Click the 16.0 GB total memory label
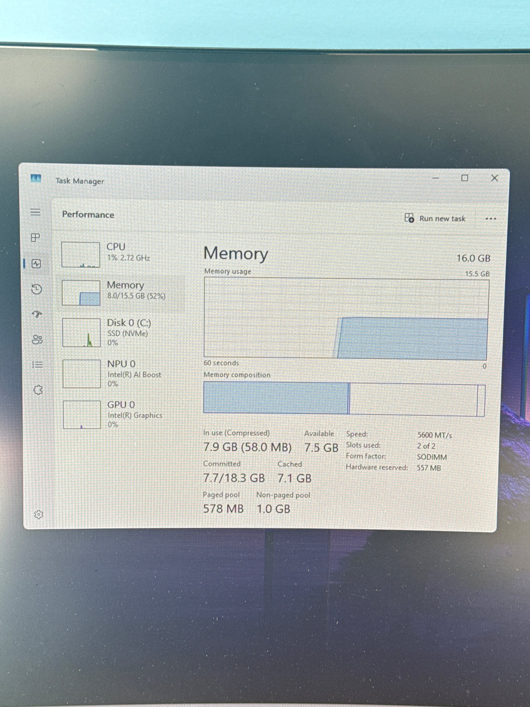The width and height of the screenshot is (530, 707). [473, 258]
